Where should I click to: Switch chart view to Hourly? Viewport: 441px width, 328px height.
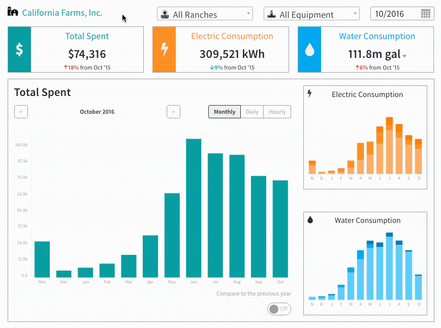point(277,112)
